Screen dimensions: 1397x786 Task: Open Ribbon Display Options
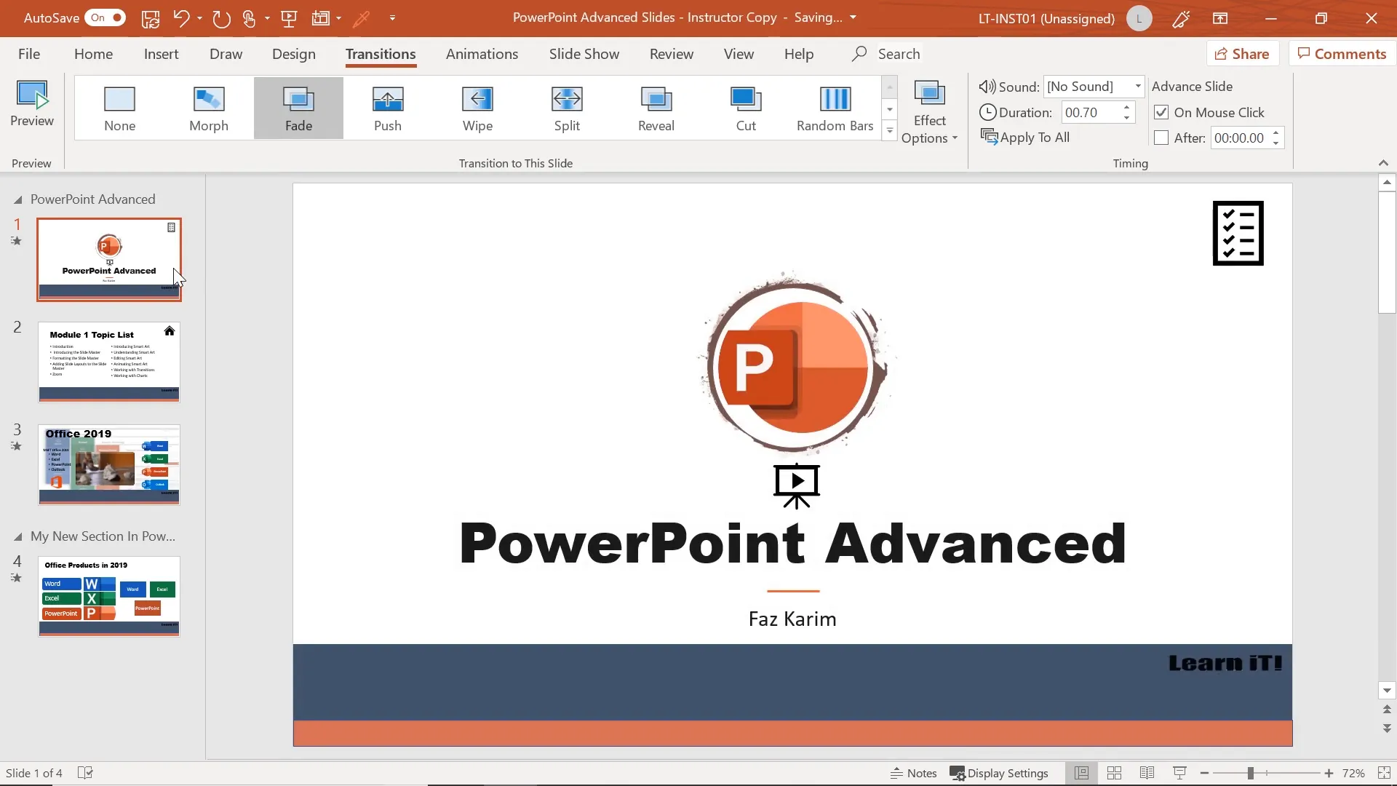pyautogui.click(x=1220, y=18)
